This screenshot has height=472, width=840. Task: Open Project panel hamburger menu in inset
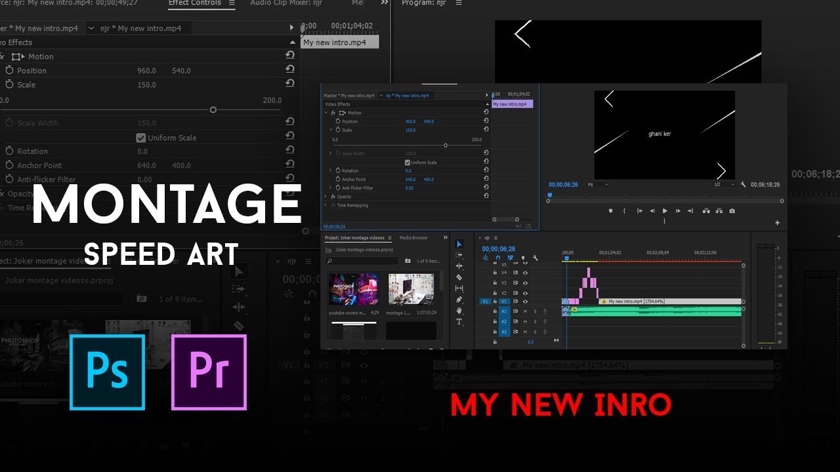coord(390,238)
